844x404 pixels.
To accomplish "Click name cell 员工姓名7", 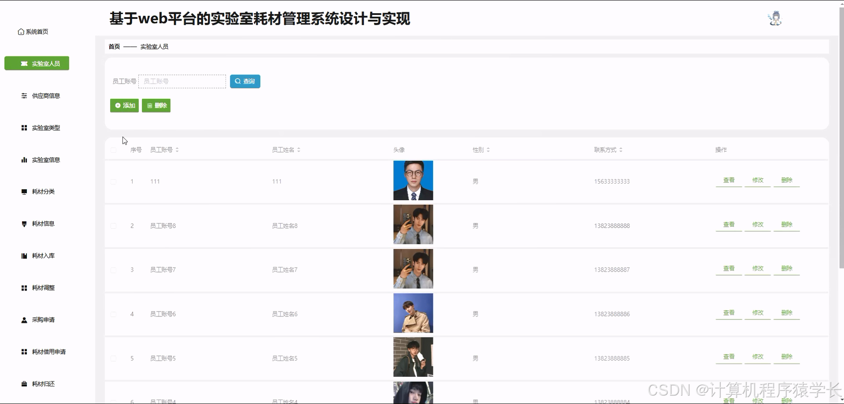I will (285, 270).
